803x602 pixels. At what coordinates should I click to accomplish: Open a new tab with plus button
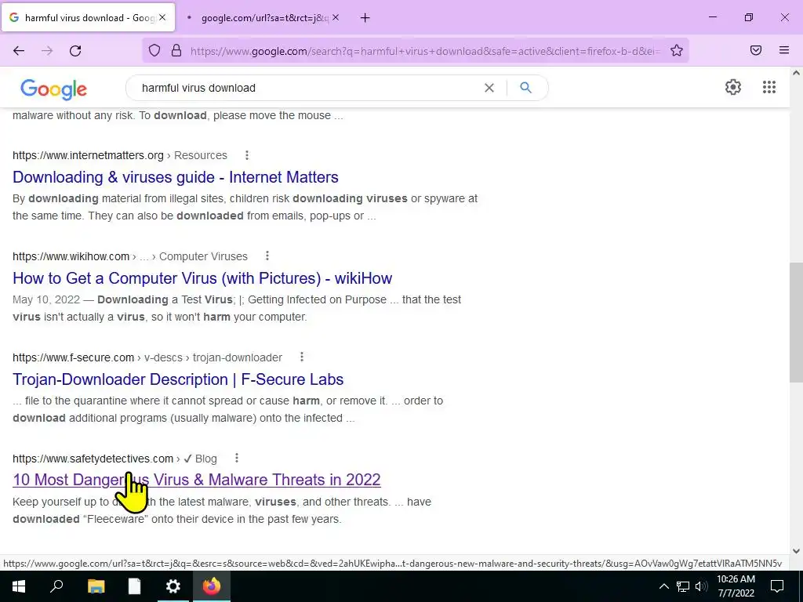point(365,18)
